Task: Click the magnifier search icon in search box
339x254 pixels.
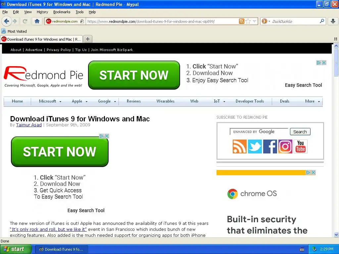Action: click(x=322, y=21)
